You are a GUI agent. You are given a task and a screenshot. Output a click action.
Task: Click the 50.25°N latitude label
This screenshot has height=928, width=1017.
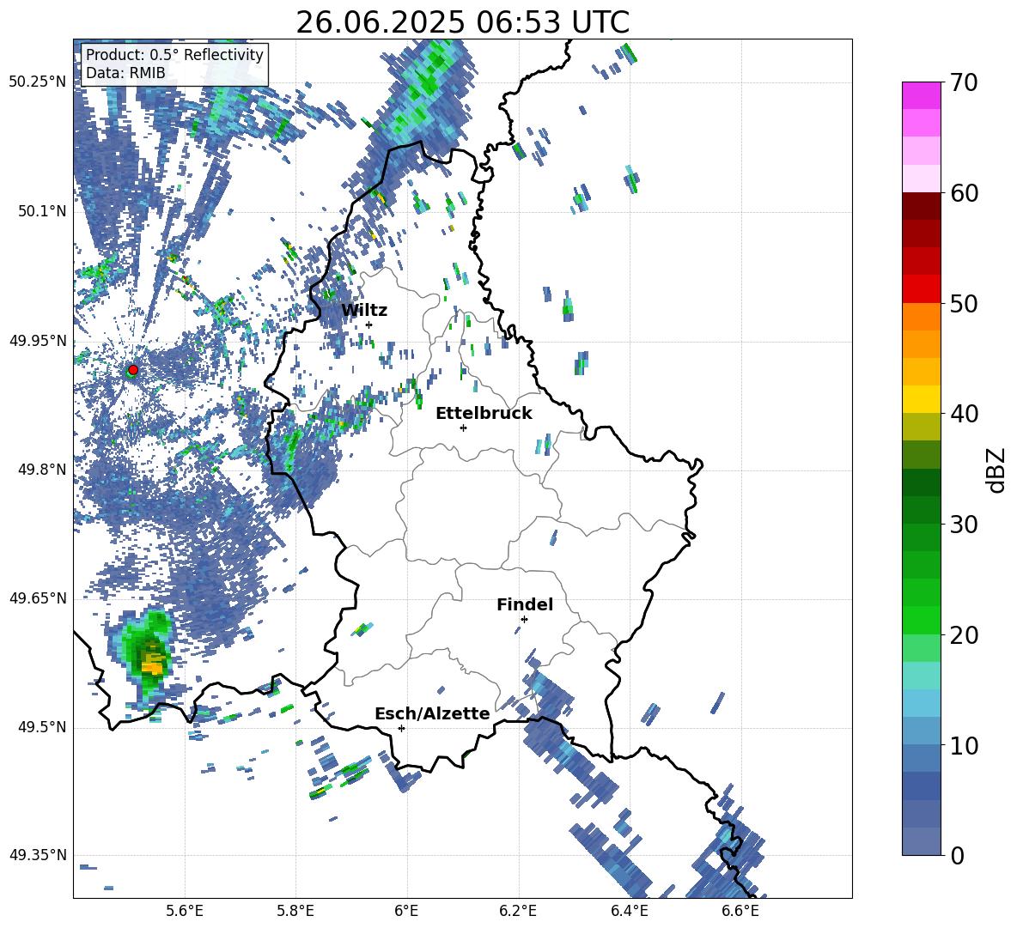coord(38,83)
